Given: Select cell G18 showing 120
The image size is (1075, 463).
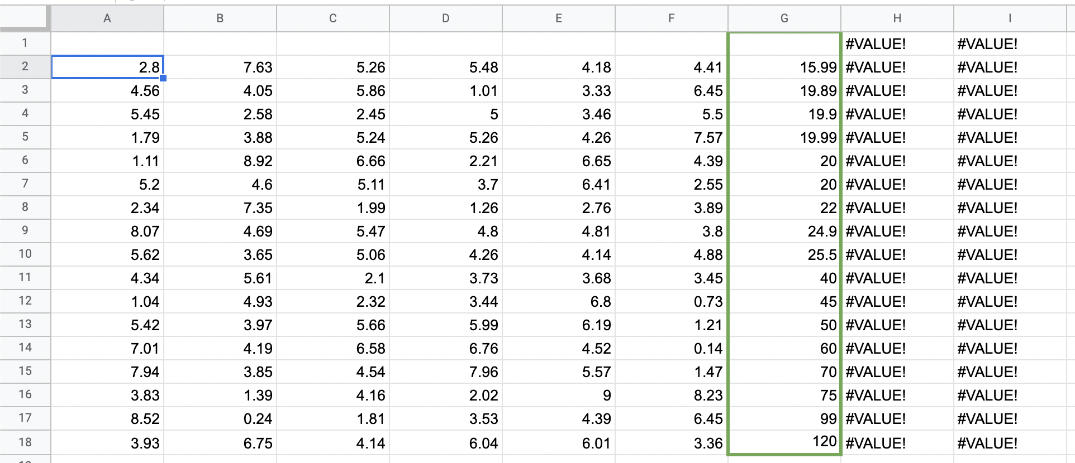Looking at the screenshot, I should click(784, 442).
